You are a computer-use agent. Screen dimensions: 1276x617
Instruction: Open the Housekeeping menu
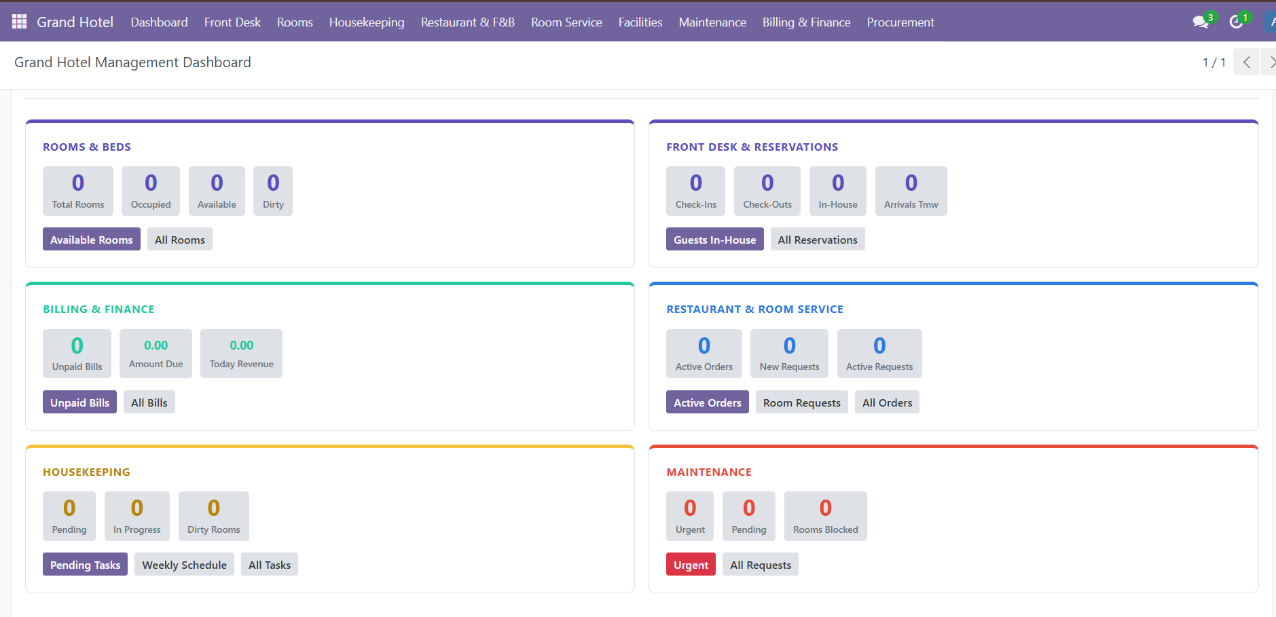(367, 22)
